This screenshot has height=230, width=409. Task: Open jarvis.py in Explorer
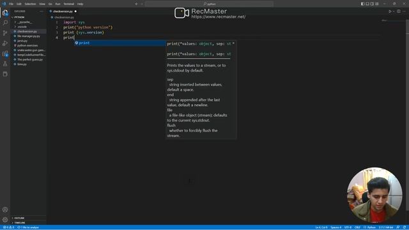pyautogui.click(x=28, y=41)
